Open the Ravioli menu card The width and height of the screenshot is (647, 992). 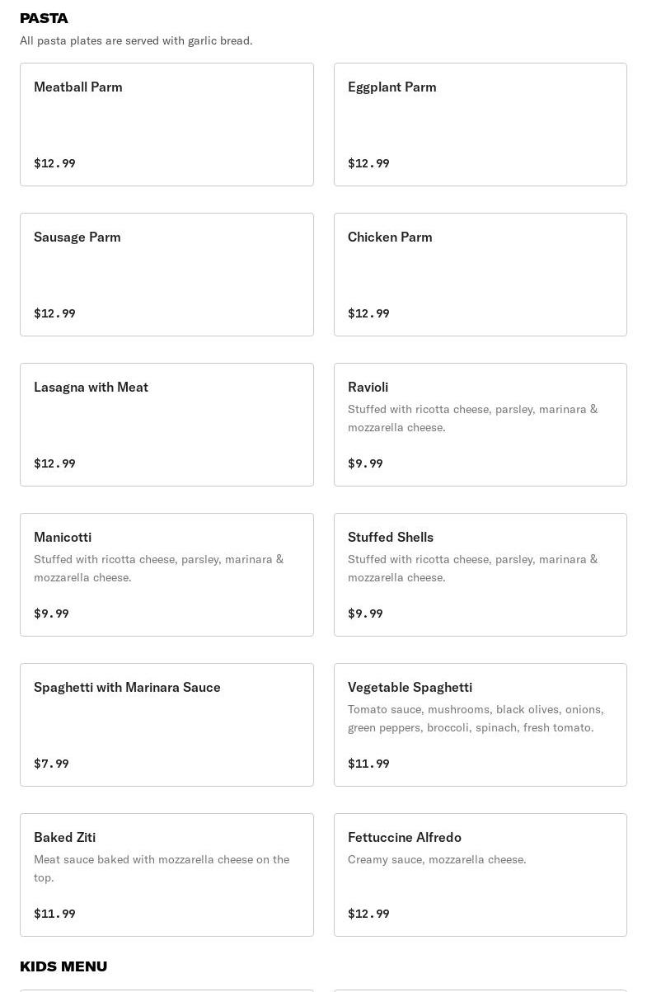click(x=481, y=425)
